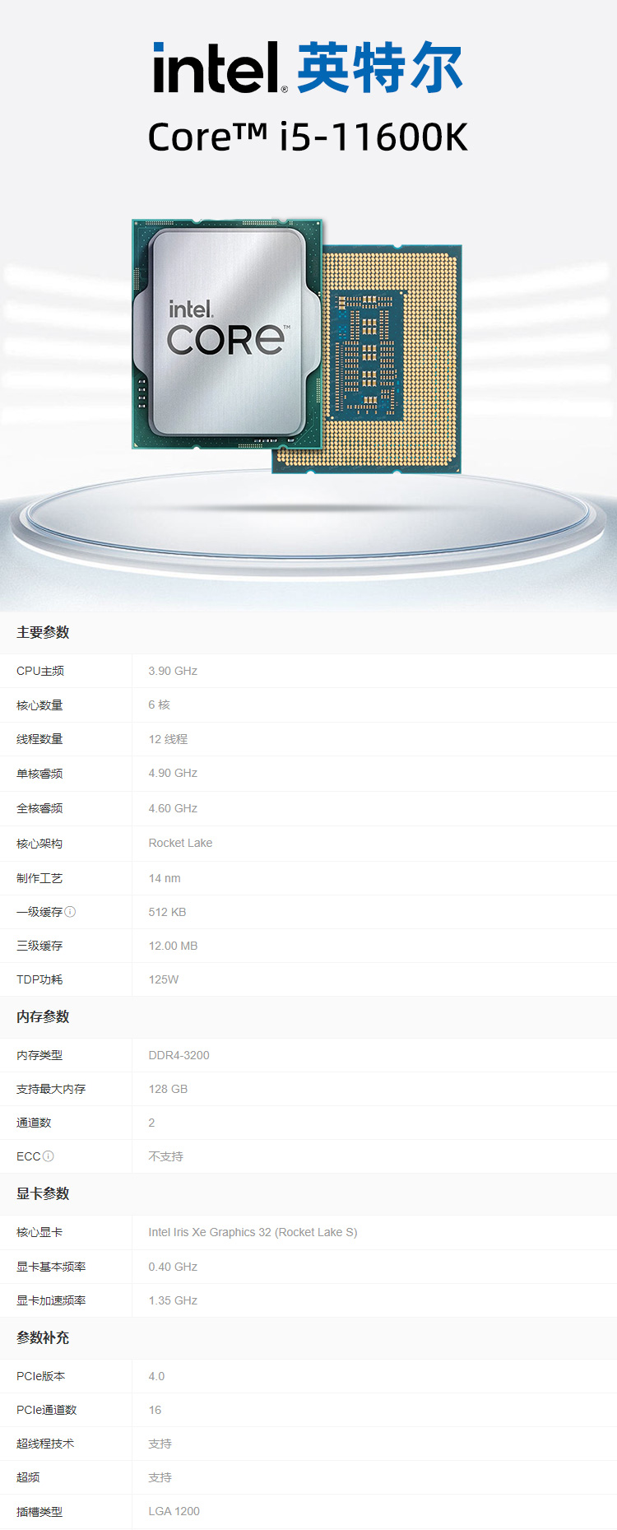The image size is (617, 1530).
Task: Select the 显卡加速频率 label
Action: (x=51, y=1300)
